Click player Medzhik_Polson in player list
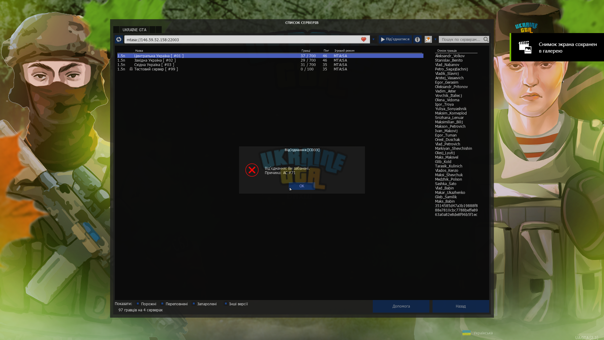Screen dimensions: 604x340 [448, 179]
